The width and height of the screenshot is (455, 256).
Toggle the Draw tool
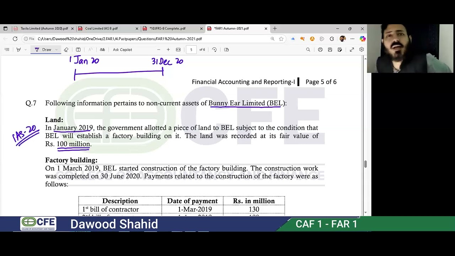pyautogui.click(x=43, y=50)
